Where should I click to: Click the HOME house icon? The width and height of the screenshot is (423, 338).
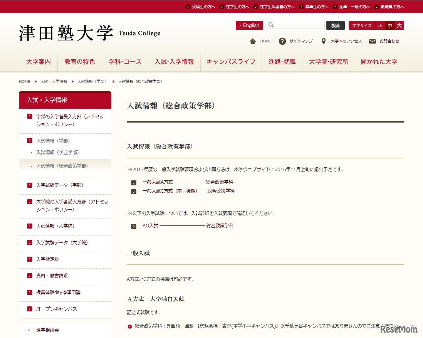[253, 41]
